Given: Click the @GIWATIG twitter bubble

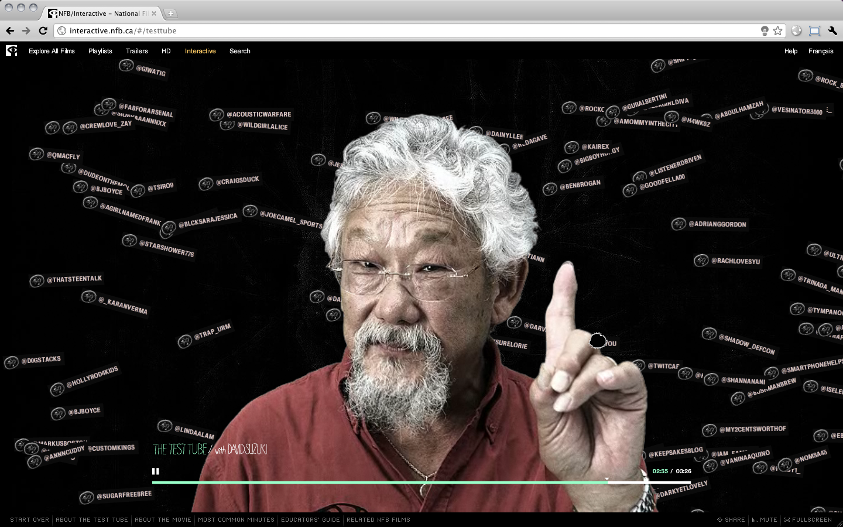Looking at the screenshot, I should (143, 69).
